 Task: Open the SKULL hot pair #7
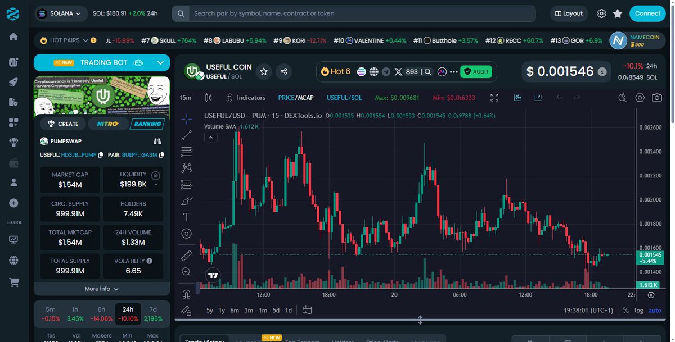168,40
